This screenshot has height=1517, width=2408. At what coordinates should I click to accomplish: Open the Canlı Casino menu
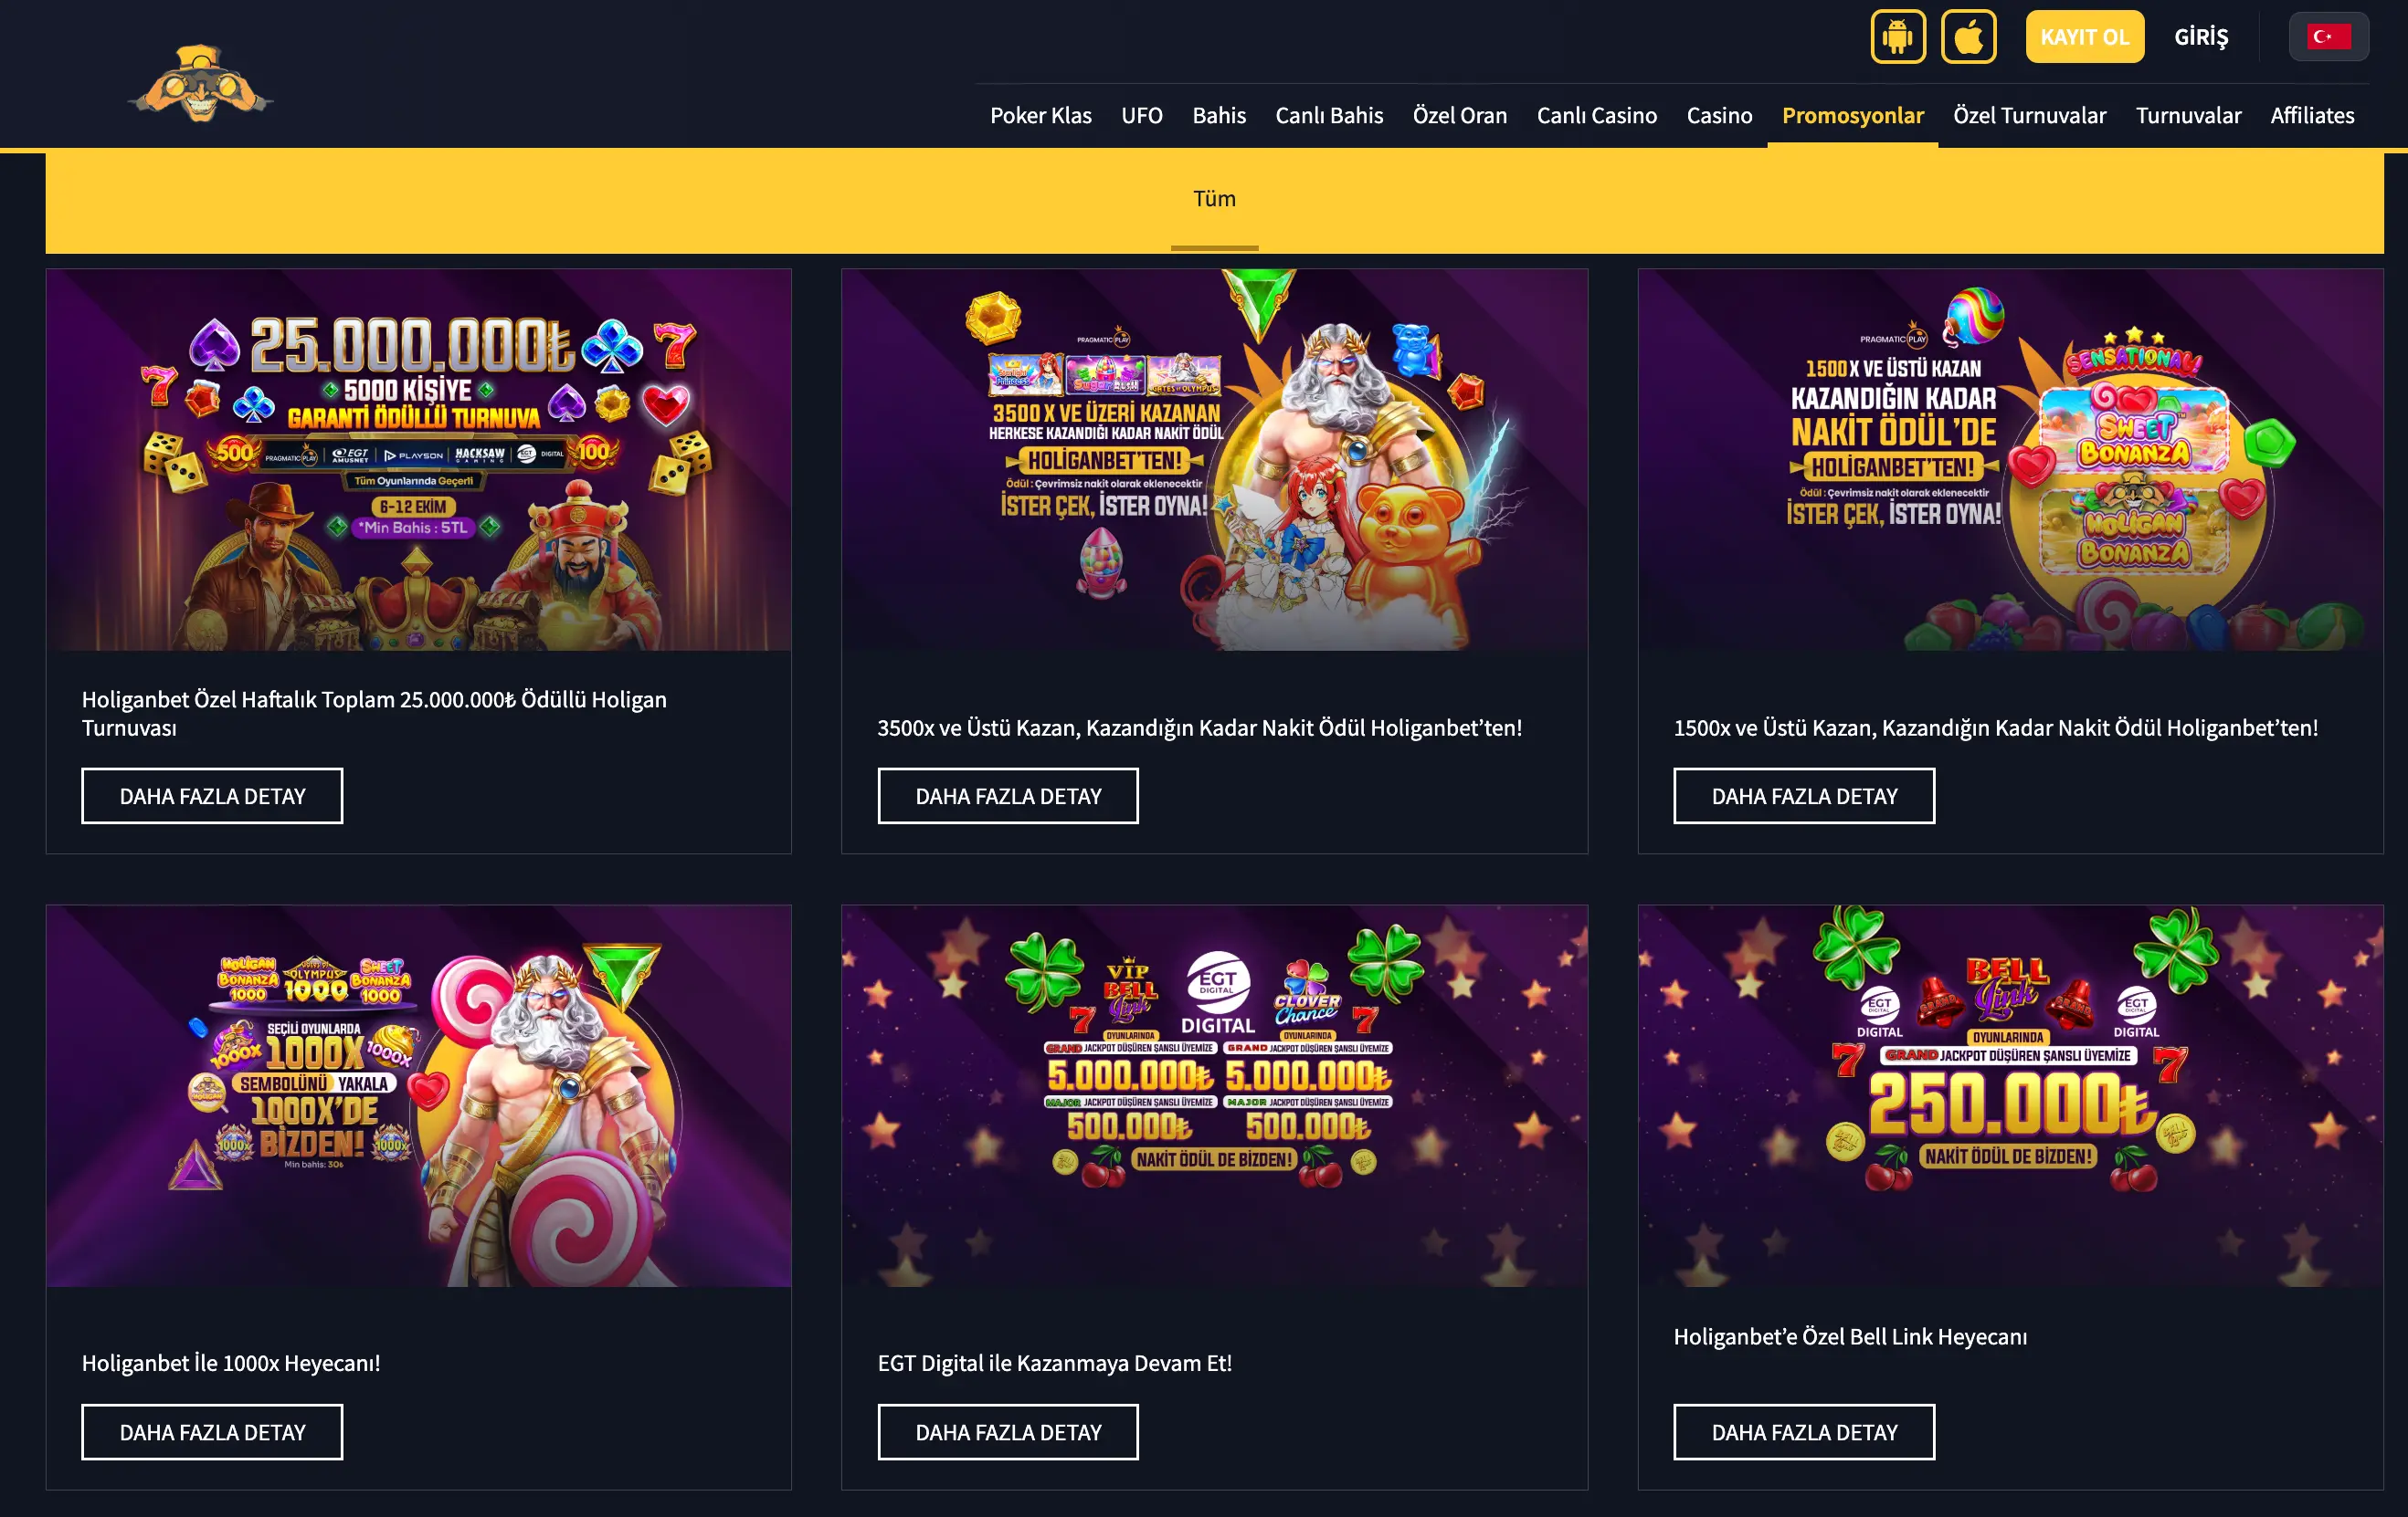tap(1596, 115)
